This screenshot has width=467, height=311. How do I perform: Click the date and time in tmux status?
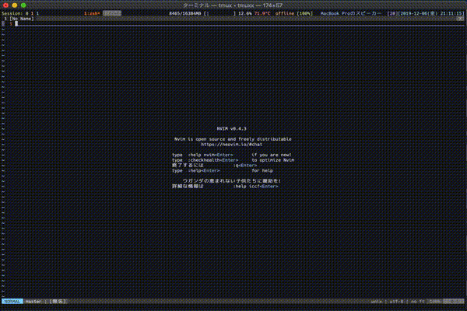coord(431,13)
